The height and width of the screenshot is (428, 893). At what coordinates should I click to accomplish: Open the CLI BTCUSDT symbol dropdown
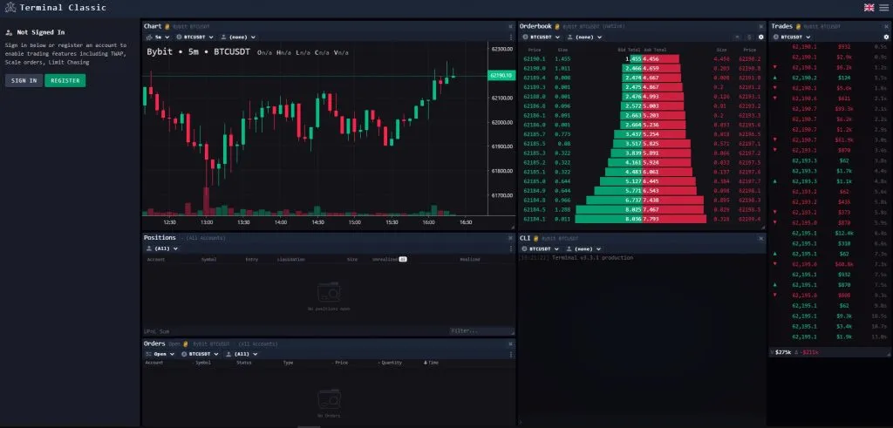[x=541, y=248]
